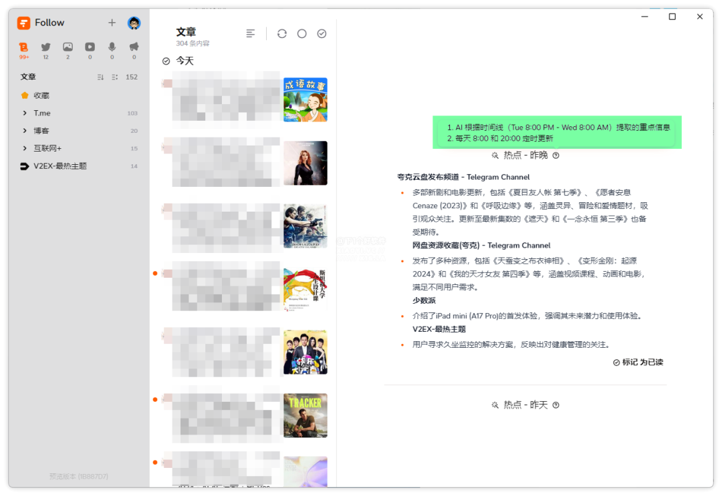Switch to Audio microphone view tab
Screen dimensions: 722x496
tap(112, 50)
